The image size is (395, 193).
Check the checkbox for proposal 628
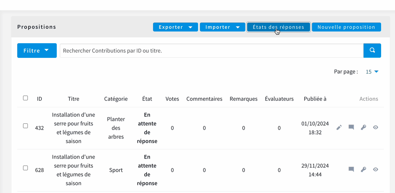click(x=26, y=168)
